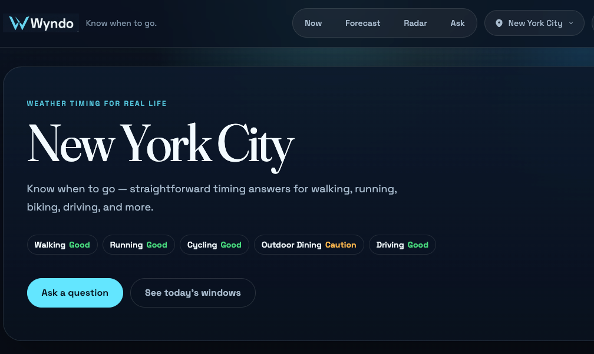Click the chevron beside New York City
The width and height of the screenshot is (594, 354).
(x=571, y=24)
